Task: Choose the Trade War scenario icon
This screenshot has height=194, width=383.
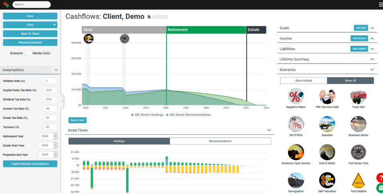Action: 358,96
